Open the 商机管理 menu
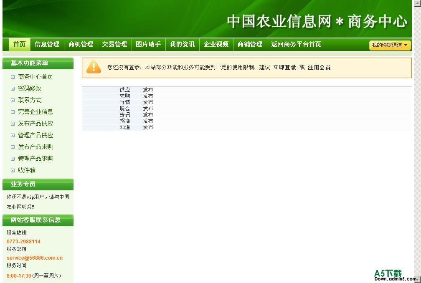Screen dimensions: 421x283 coord(81,44)
